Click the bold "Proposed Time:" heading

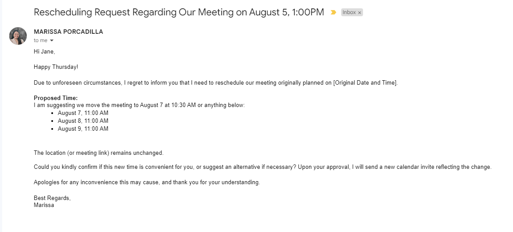(56, 98)
